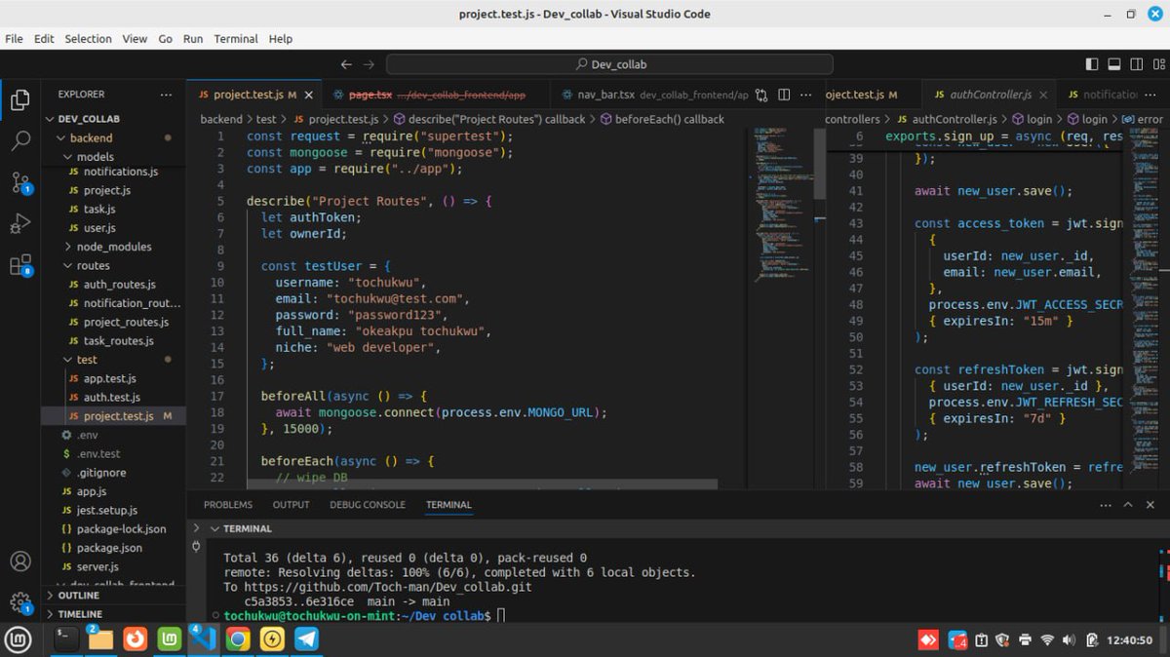Image resolution: width=1170 pixels, height=657 pixels.
Task: Collapse the routes folder
Action: coord(113,265)
